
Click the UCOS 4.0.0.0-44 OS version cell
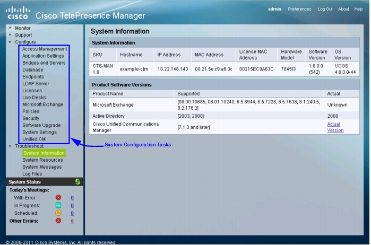[x=345, y=69]
